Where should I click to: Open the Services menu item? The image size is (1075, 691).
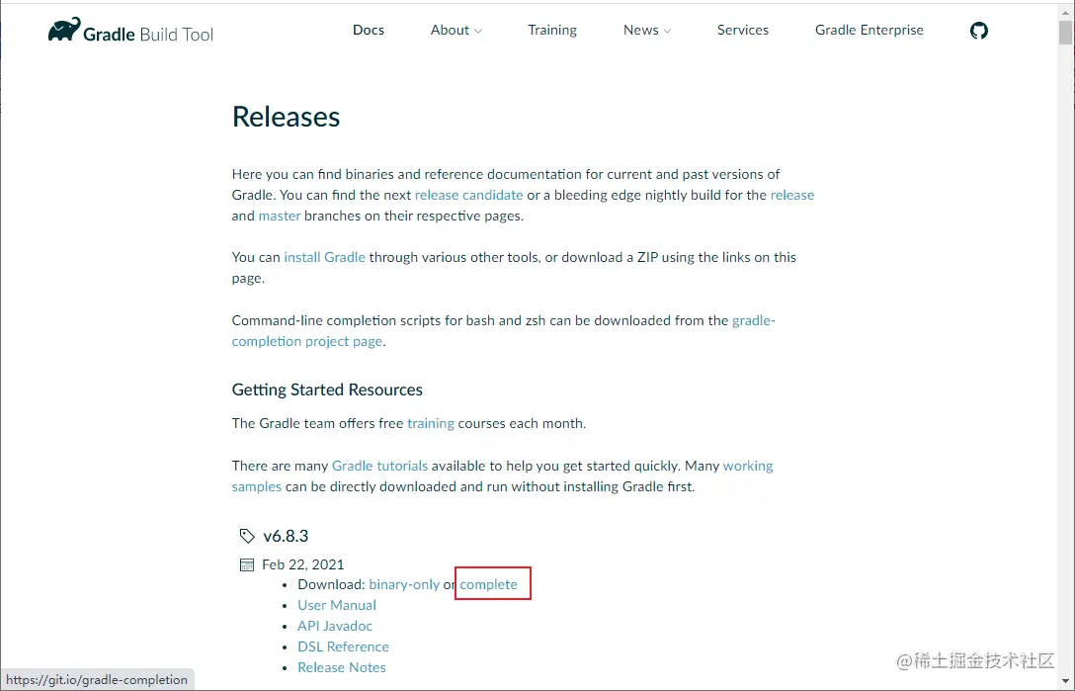[x=742, y=31]
